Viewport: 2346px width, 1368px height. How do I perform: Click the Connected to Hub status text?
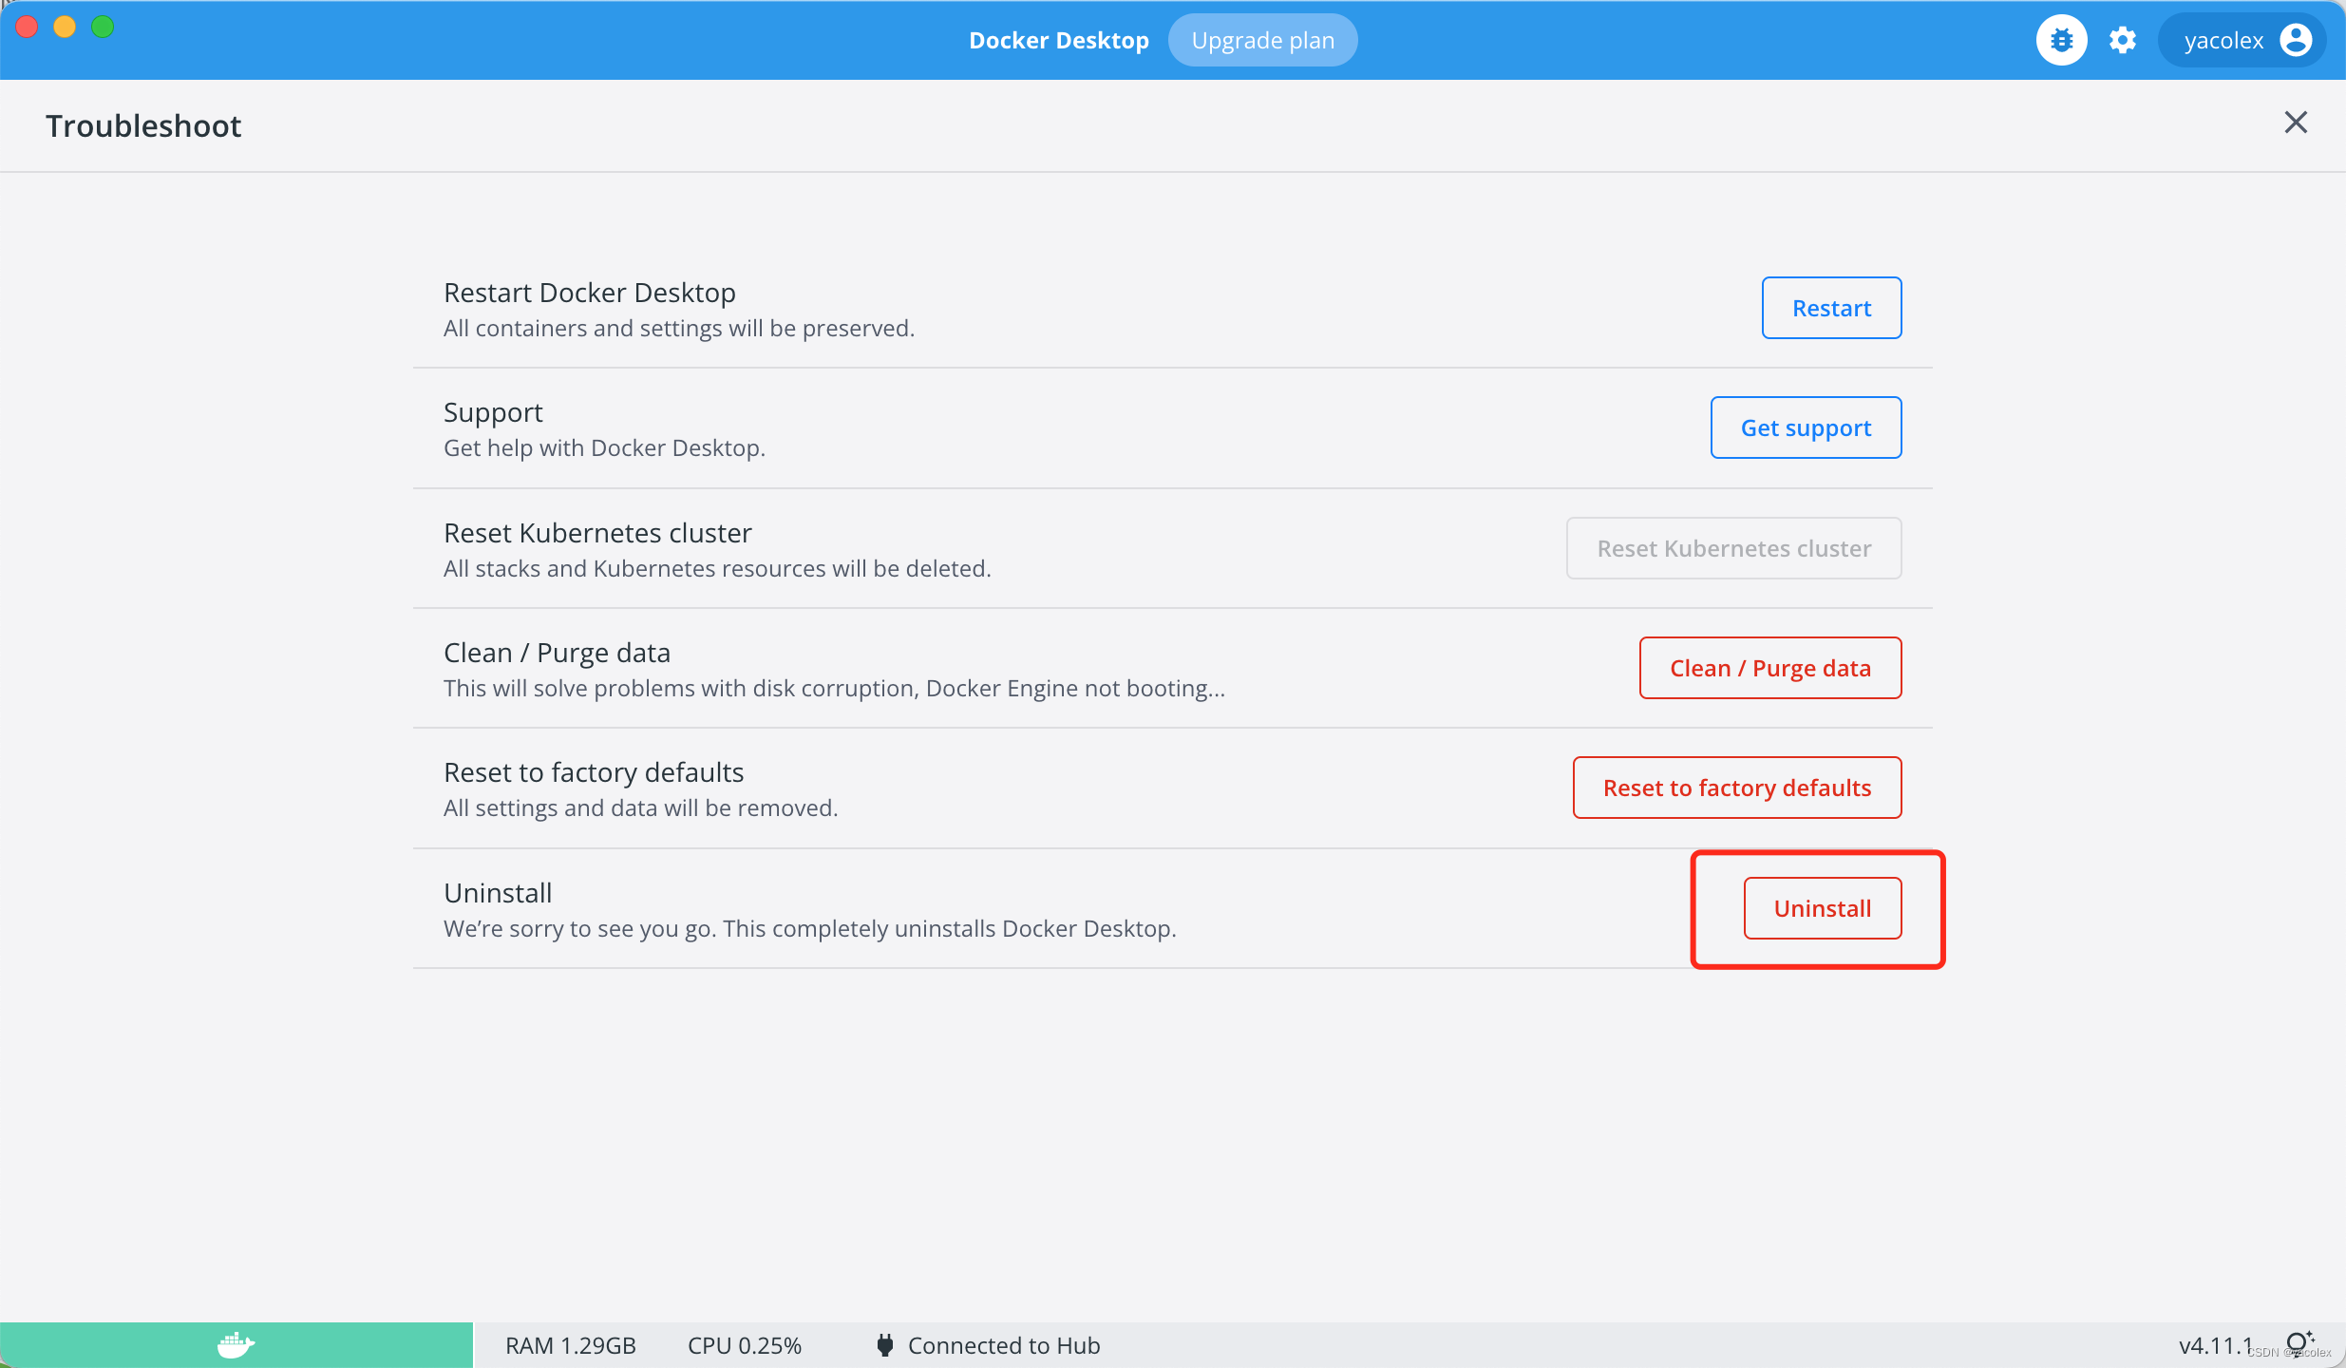(x=1004, y=1345)
